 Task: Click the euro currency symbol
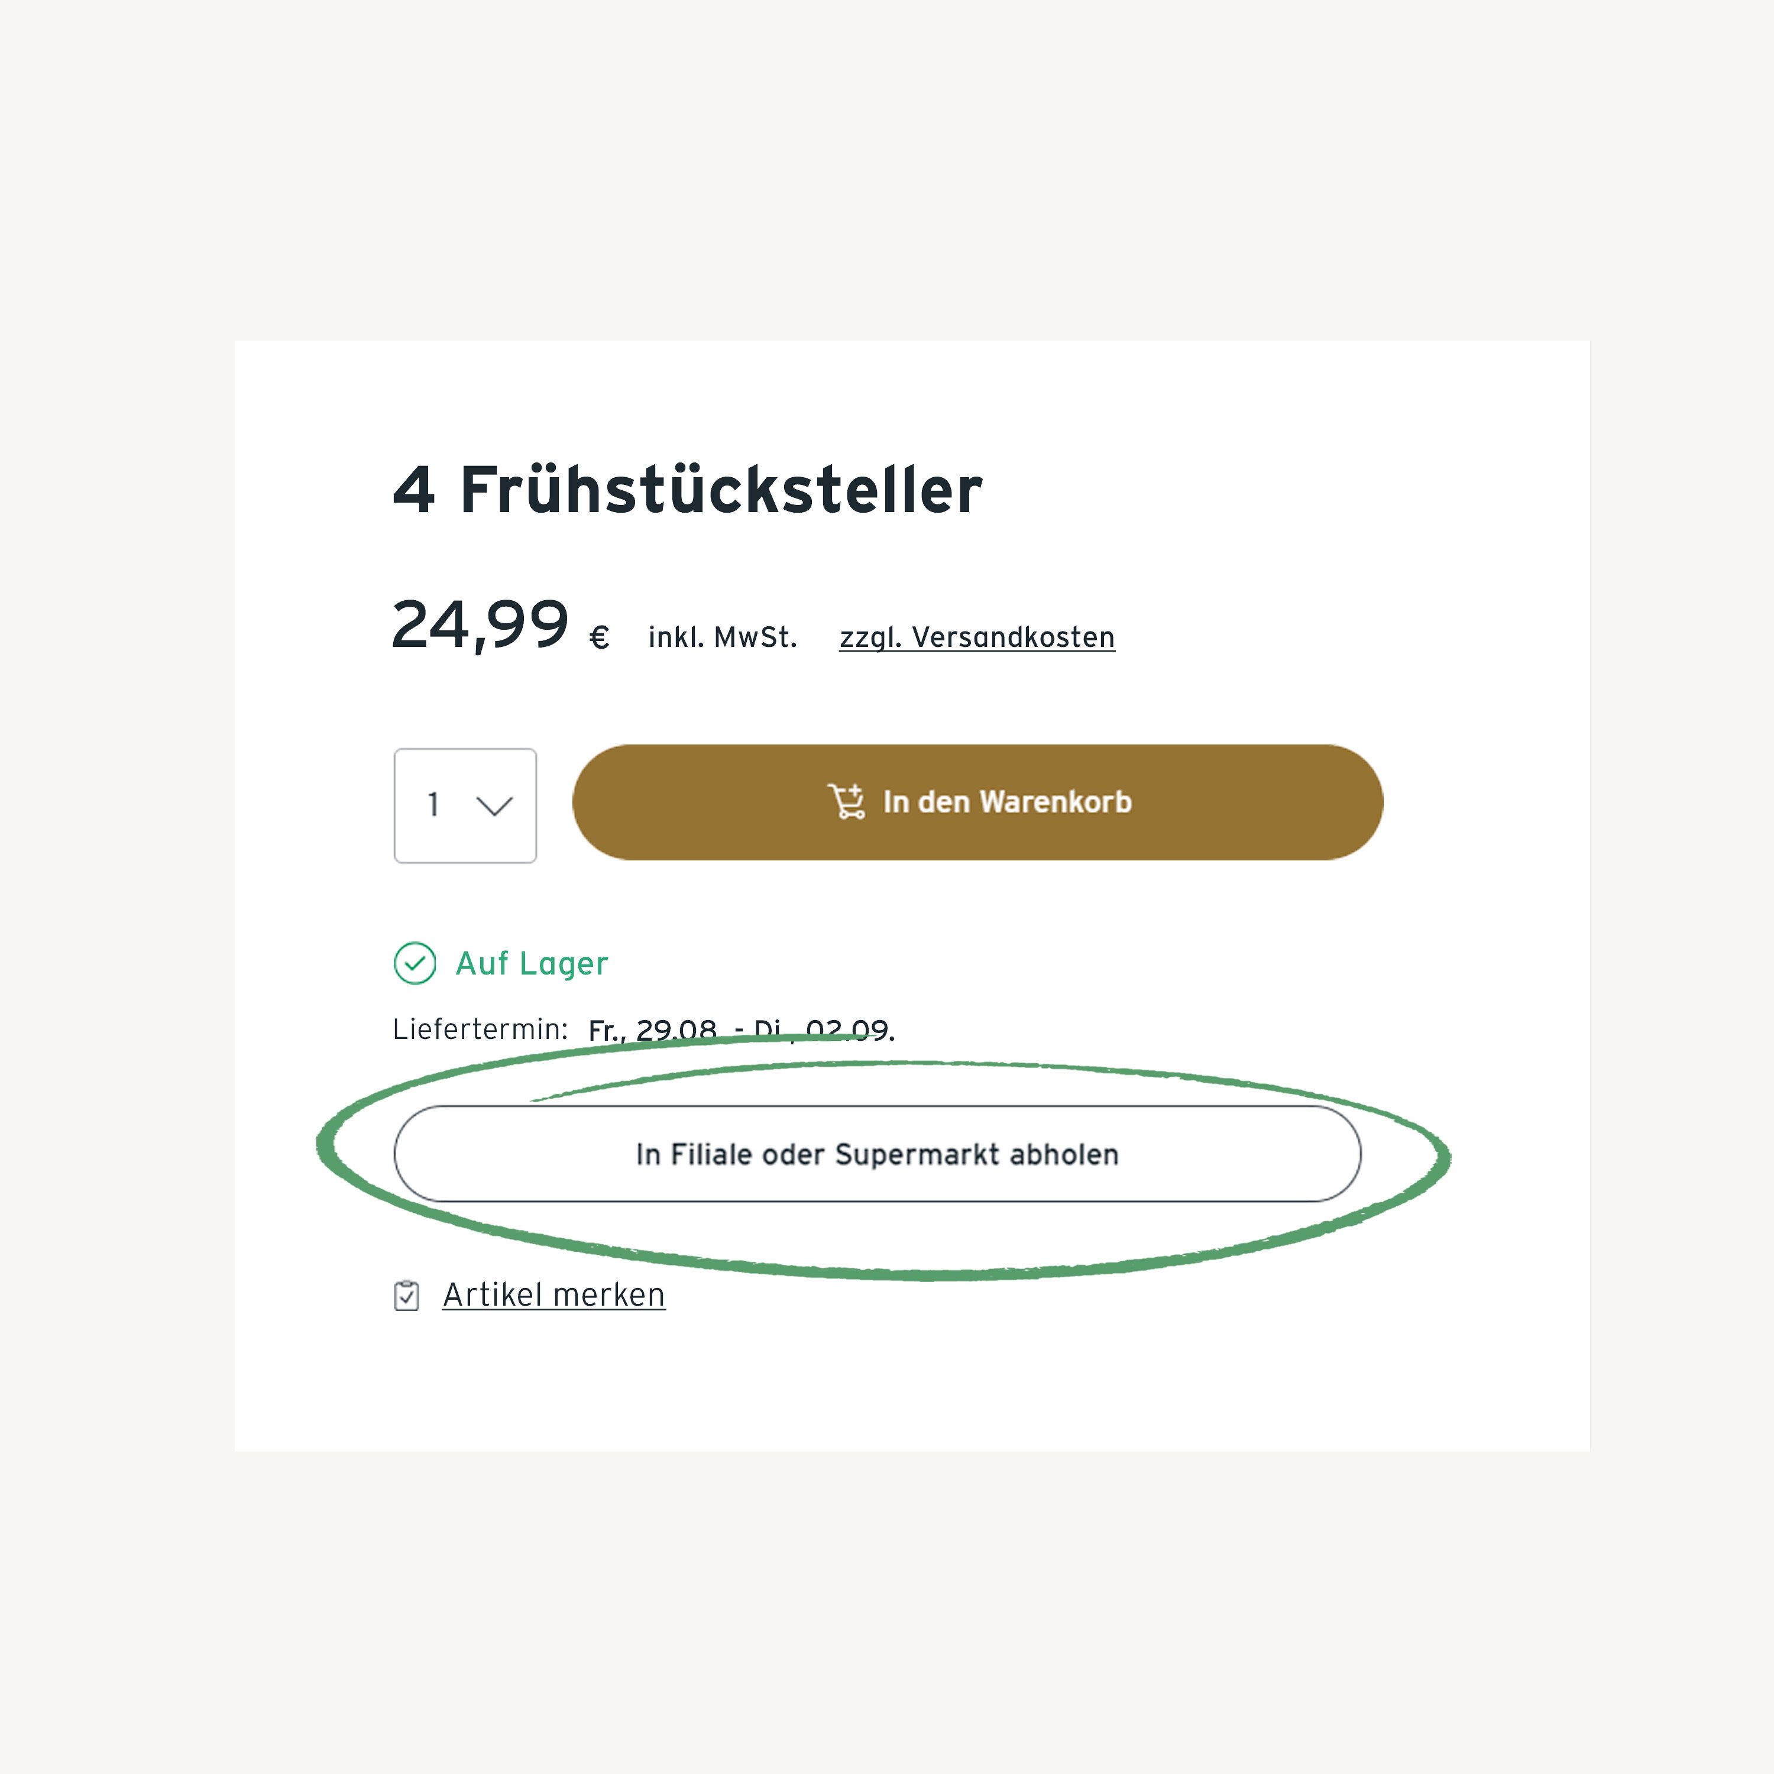point(598,637)
